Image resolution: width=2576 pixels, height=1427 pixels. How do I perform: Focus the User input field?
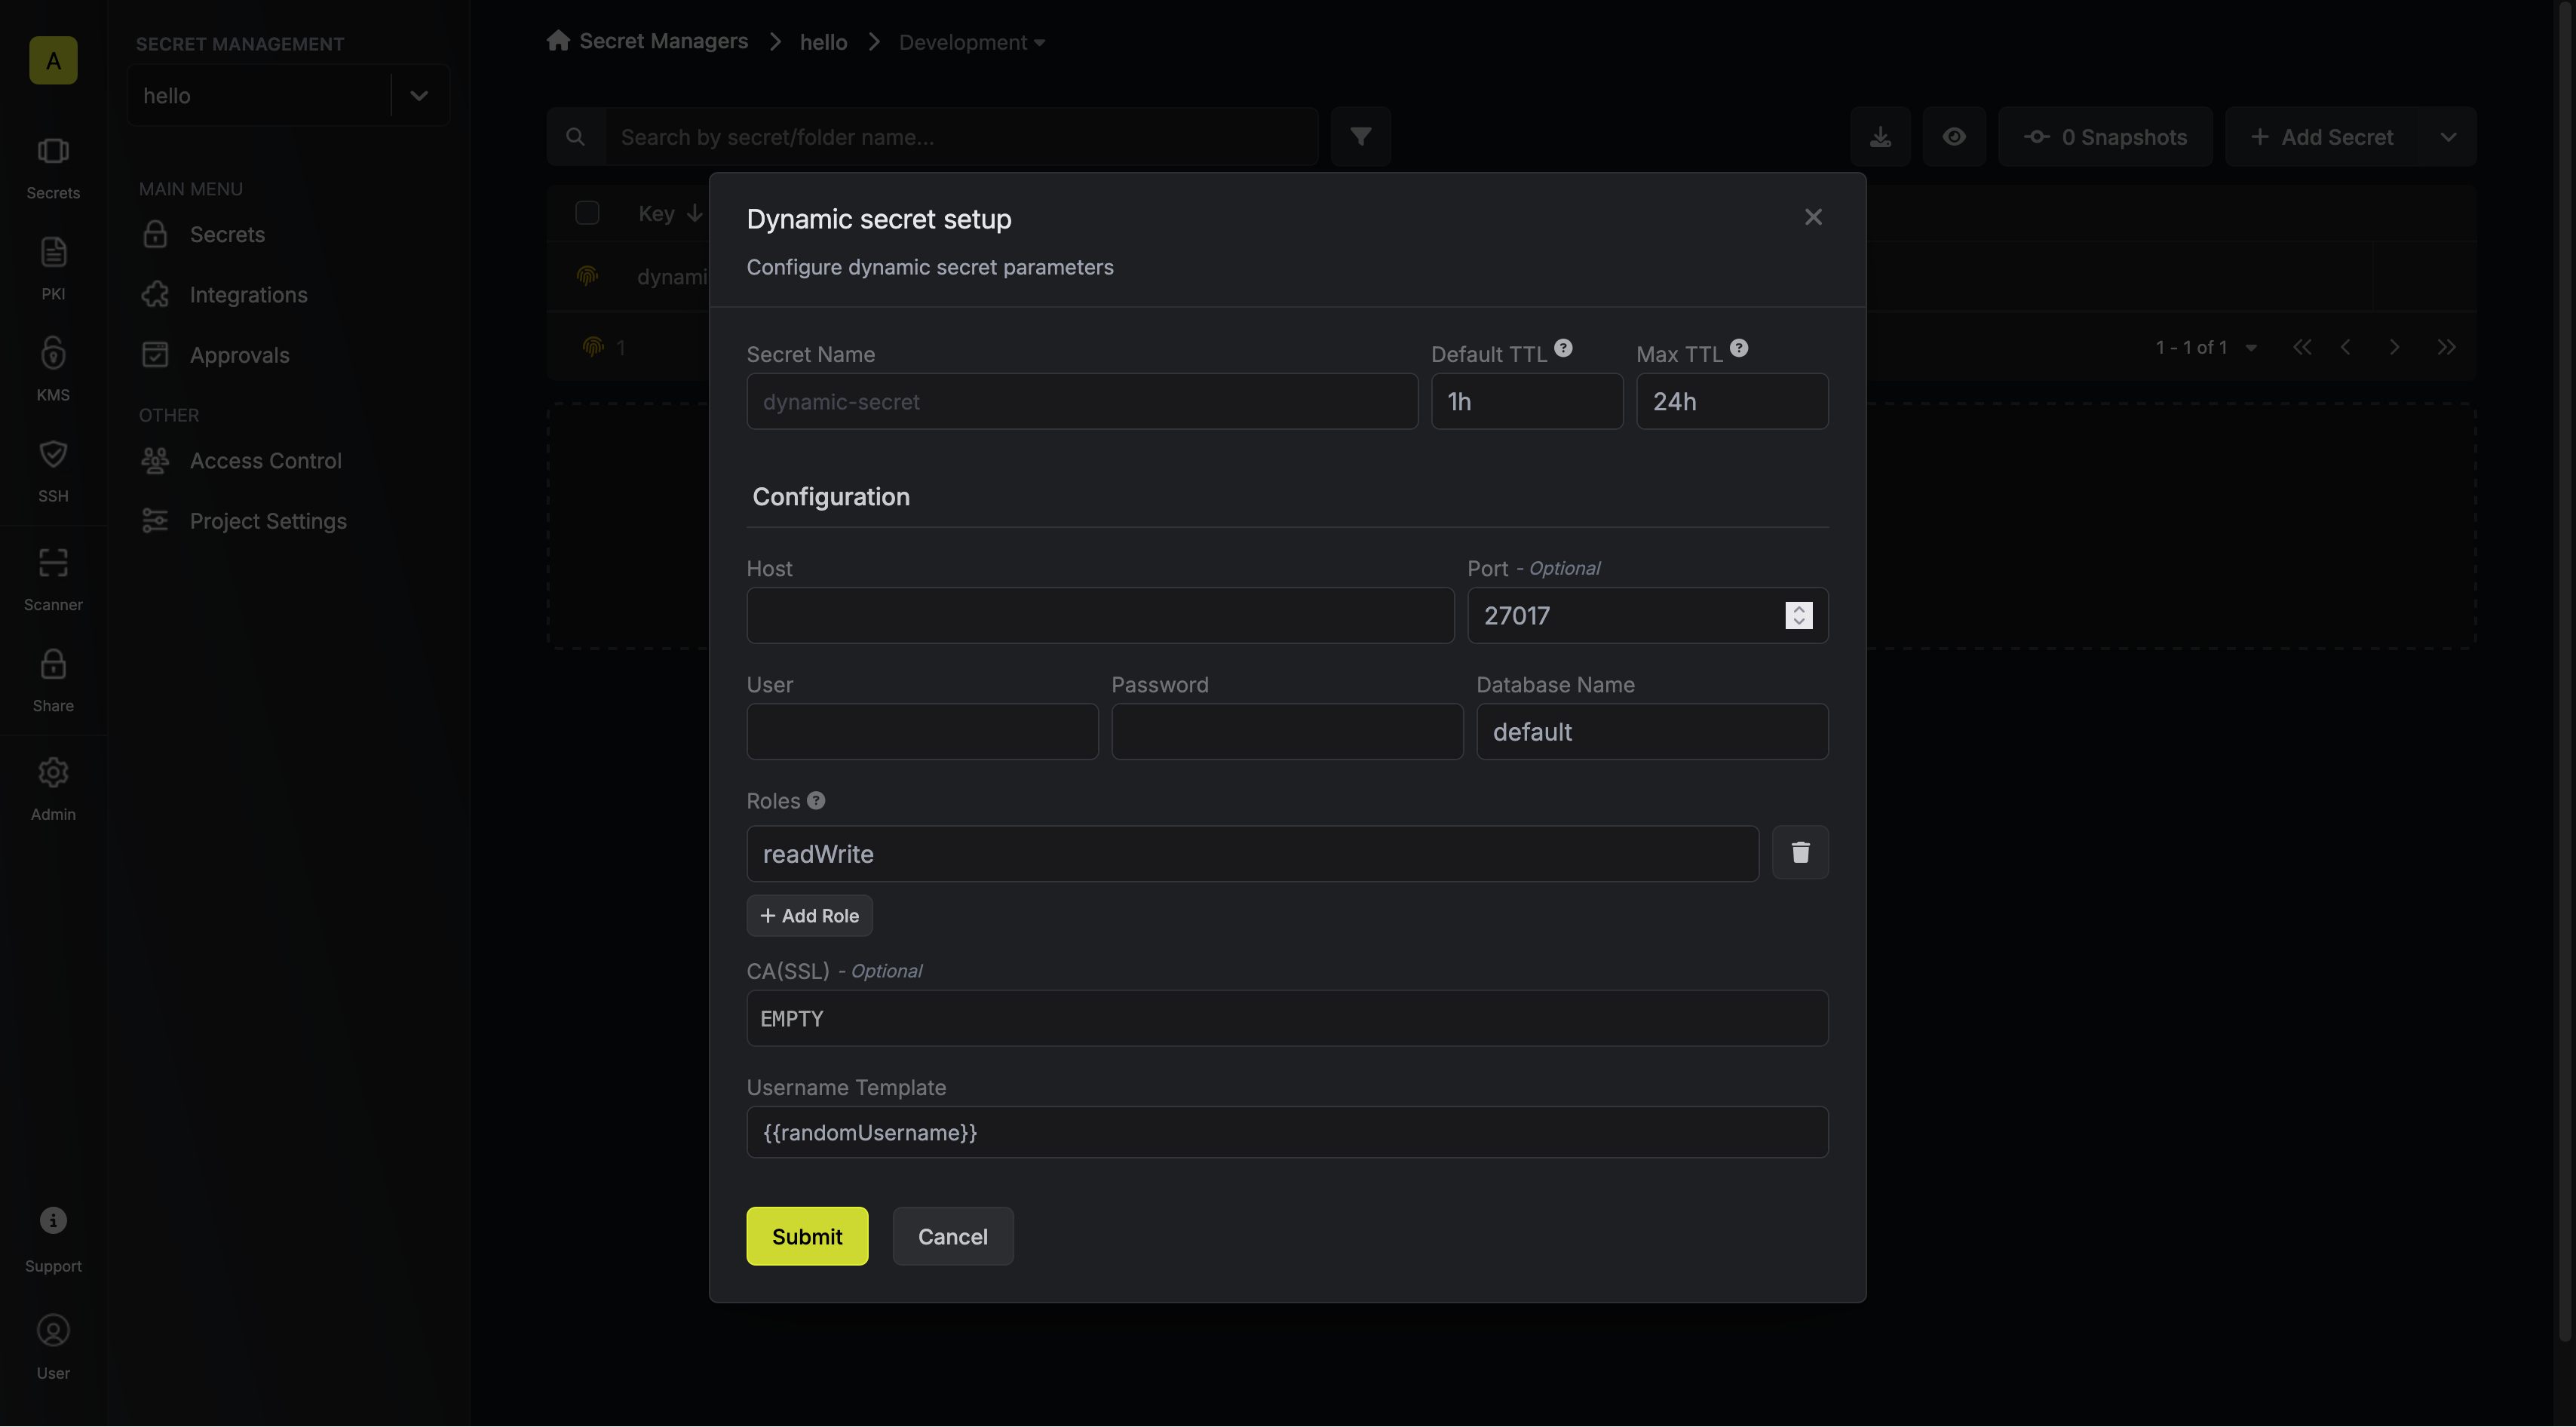pyautogui.click(x=922, y=731)
